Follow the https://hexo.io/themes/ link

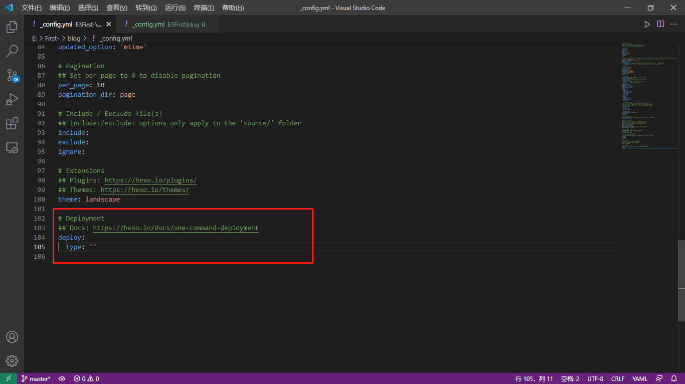coord(145,189)
